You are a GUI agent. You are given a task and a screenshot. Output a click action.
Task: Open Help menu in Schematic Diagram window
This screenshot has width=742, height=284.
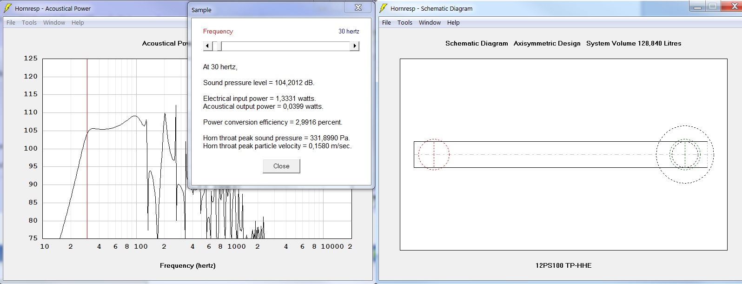[453, 22]
